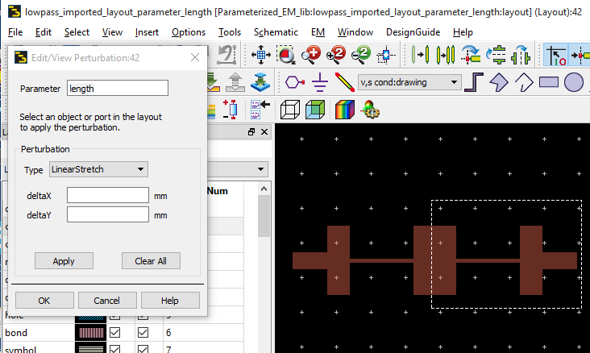Select the Insert Polygon tool
590x353 pixels.
499,82
